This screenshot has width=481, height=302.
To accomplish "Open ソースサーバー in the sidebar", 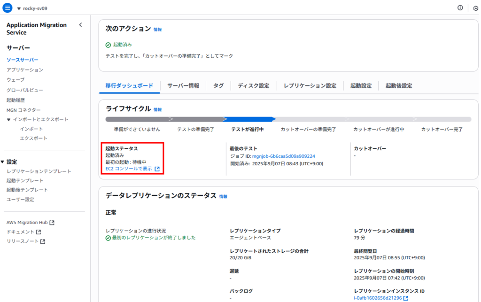I will [23, 60].
